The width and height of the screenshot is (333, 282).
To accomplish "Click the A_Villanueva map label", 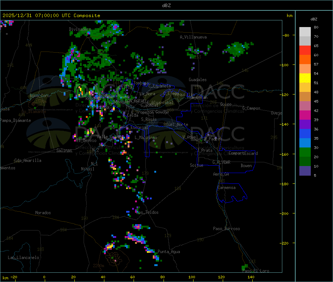I will click(x=193, y=37).
